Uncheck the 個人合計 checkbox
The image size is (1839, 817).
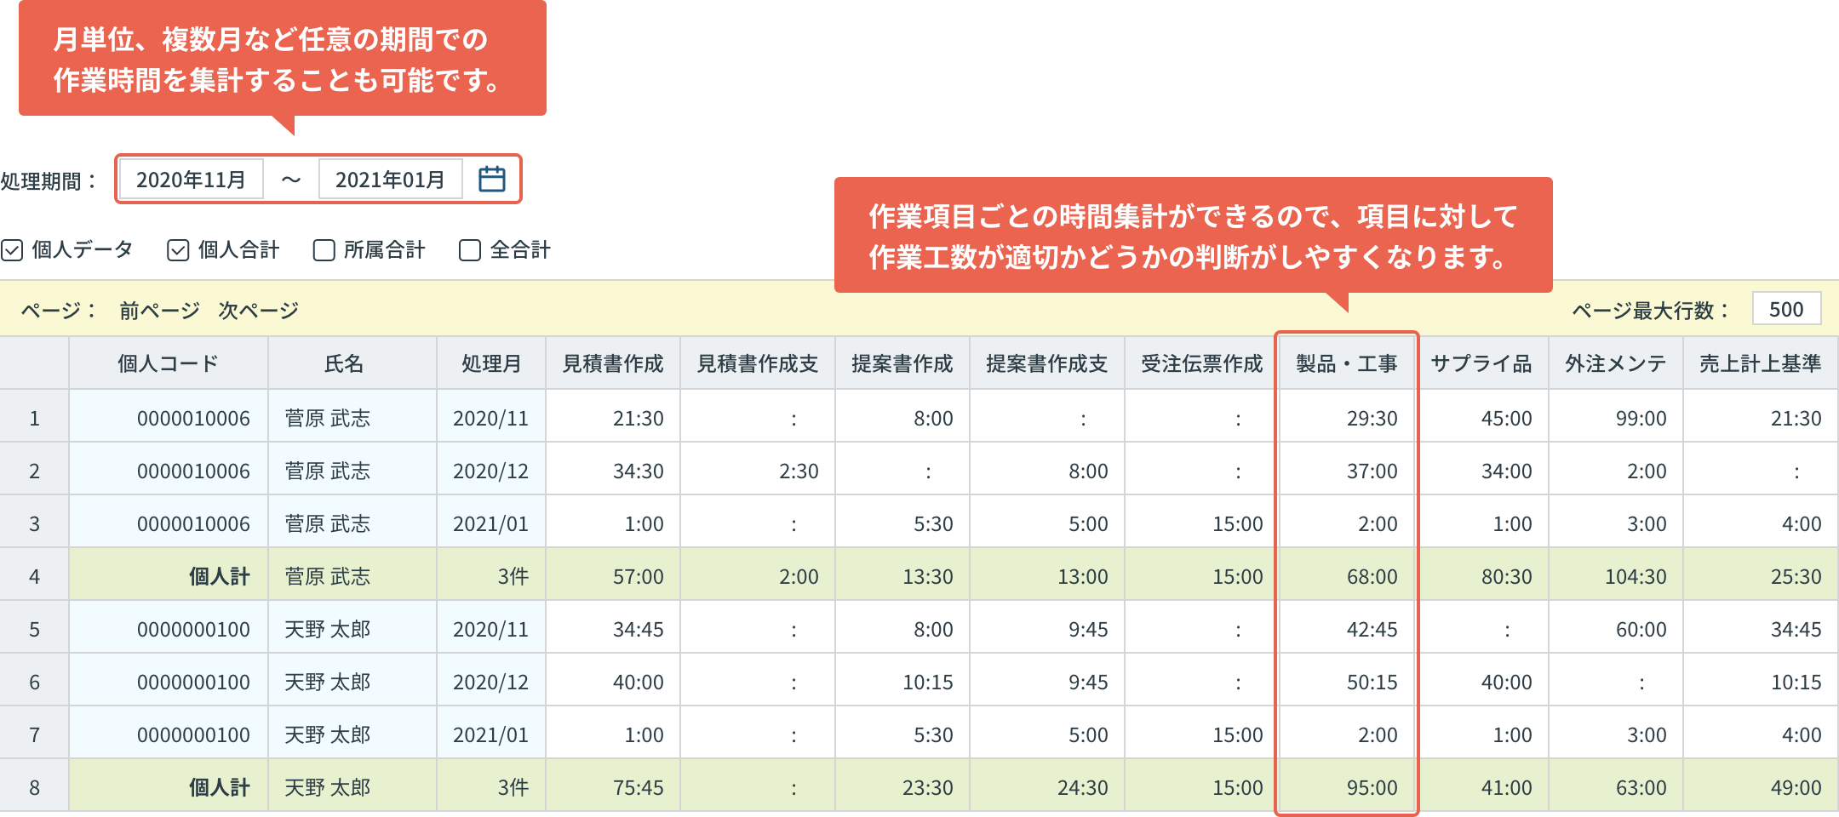178,250
